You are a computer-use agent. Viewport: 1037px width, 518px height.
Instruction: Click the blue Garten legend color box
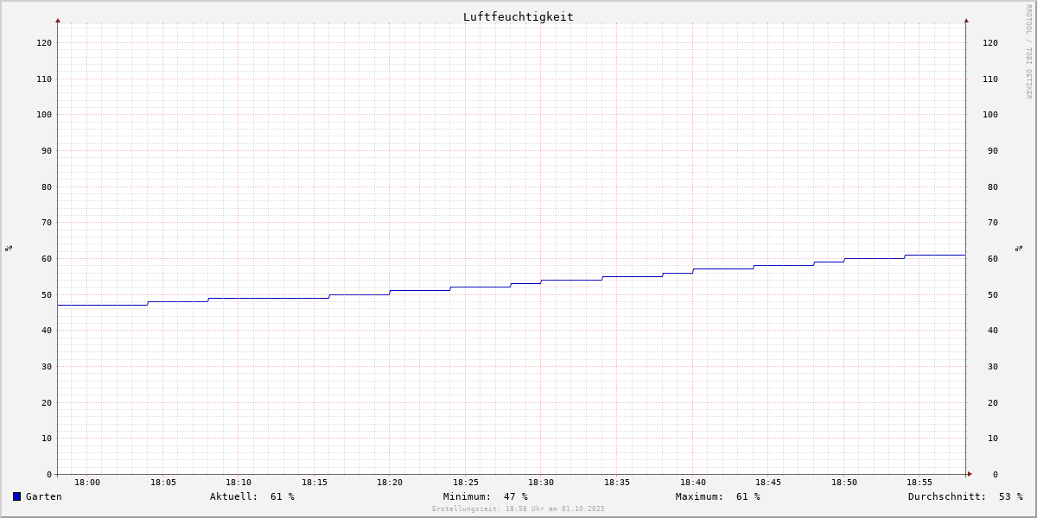click(x=16, y=496)
